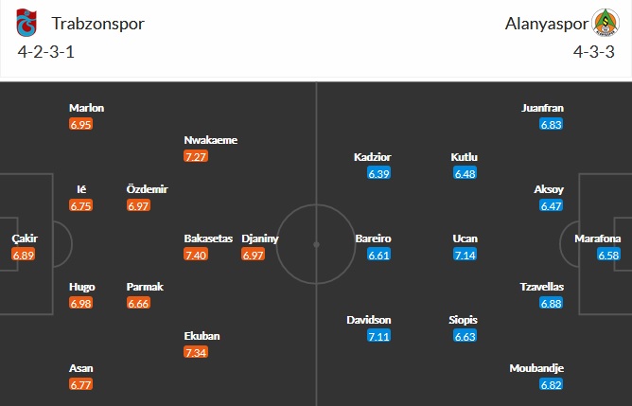The height and width of the screenshot is (406, 632).
Task: Click Marlon's player name
Action: (x=86, y=108)
